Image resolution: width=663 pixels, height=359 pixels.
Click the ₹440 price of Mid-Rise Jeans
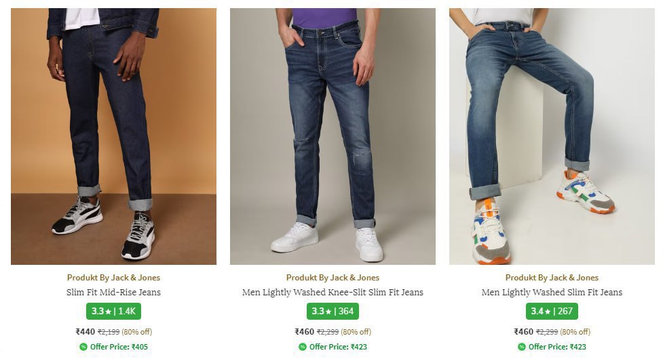(86, 332)
